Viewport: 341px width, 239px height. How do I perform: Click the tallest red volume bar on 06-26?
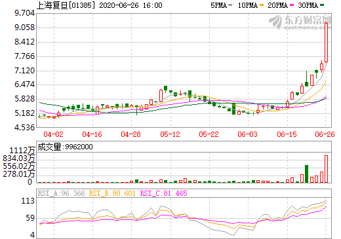(327, 169)
